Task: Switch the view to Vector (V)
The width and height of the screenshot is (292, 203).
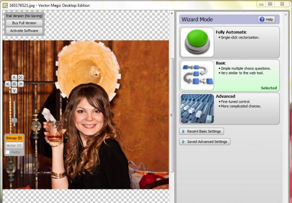Action: (x=14, y=145)
